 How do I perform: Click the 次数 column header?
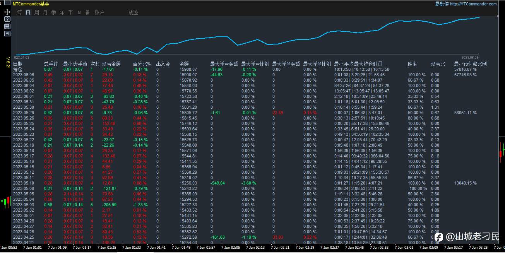(x=95, y=64)
